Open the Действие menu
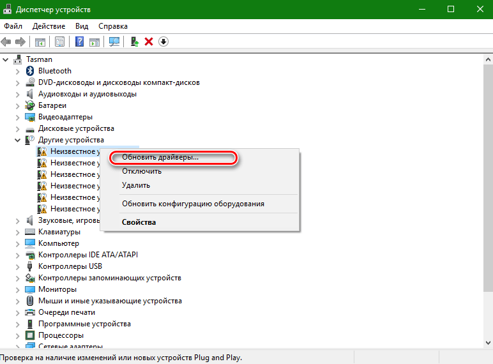This screenshot has height=364, width=493. [x=49, y=26]
